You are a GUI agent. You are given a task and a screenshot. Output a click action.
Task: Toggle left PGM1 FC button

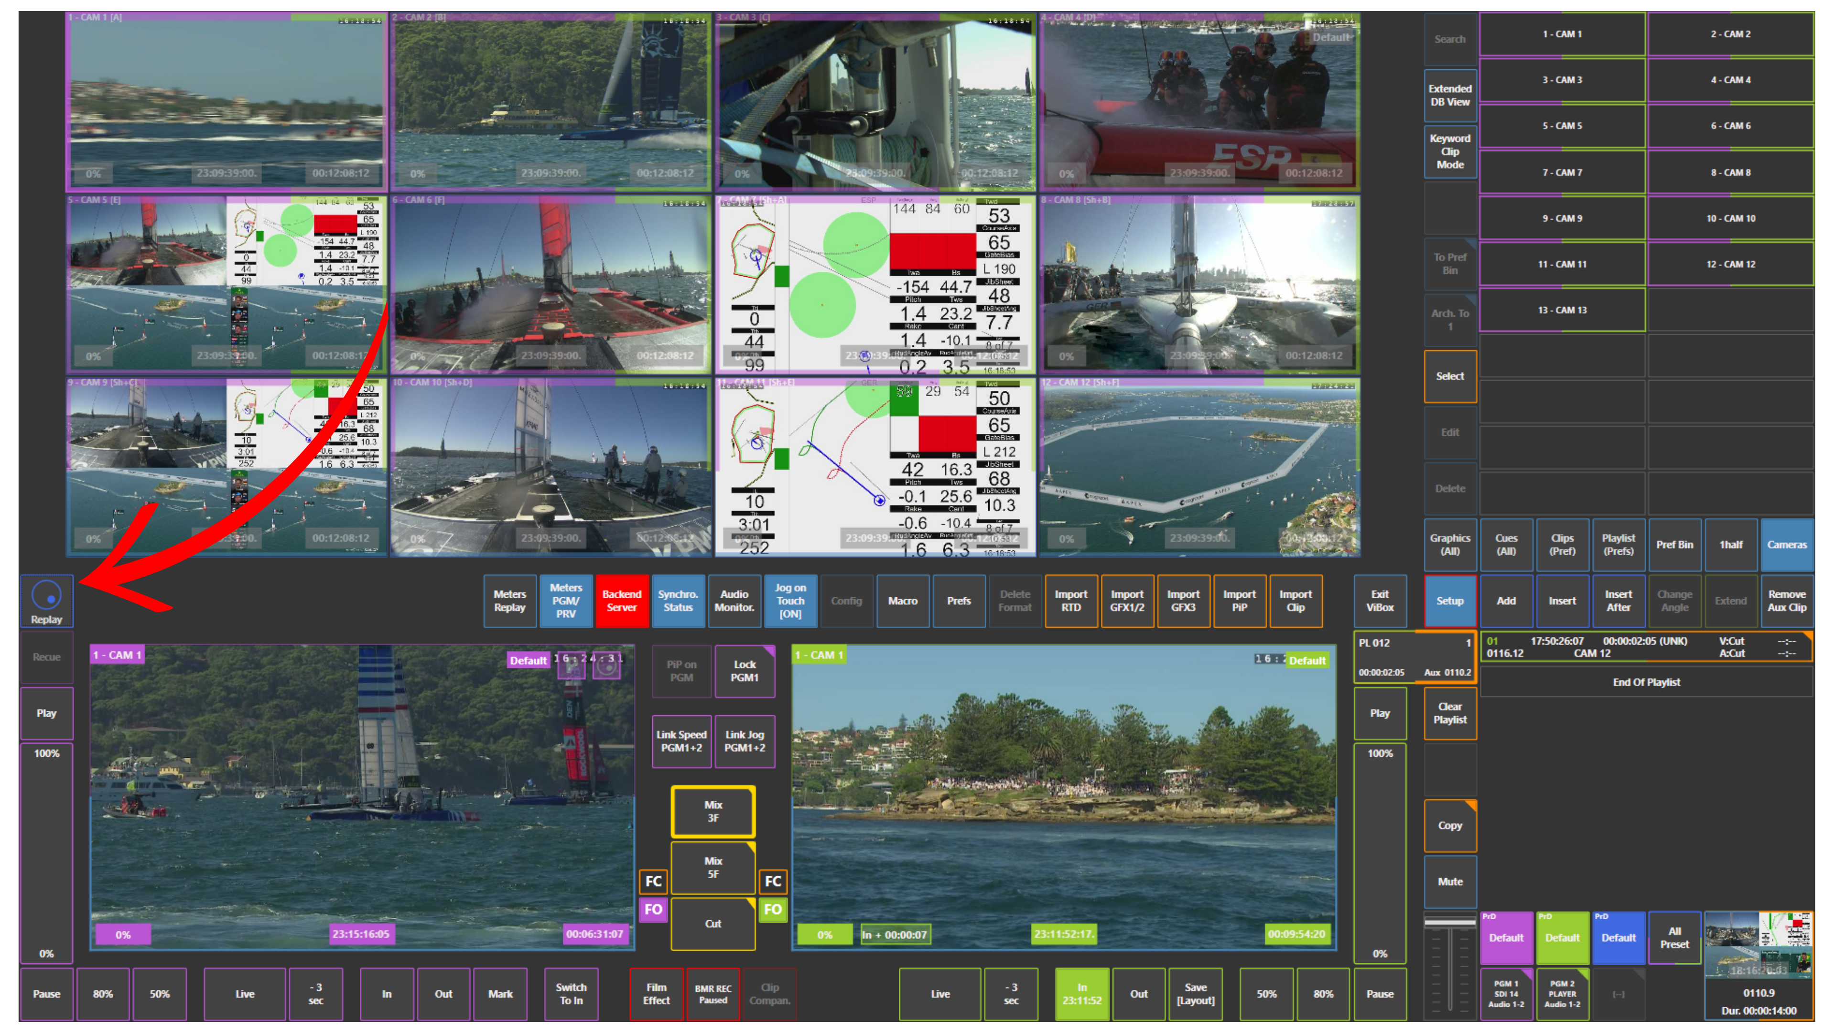(x=653, y=881)
